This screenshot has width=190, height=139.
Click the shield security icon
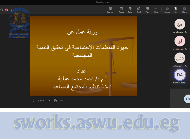point(2,10)
